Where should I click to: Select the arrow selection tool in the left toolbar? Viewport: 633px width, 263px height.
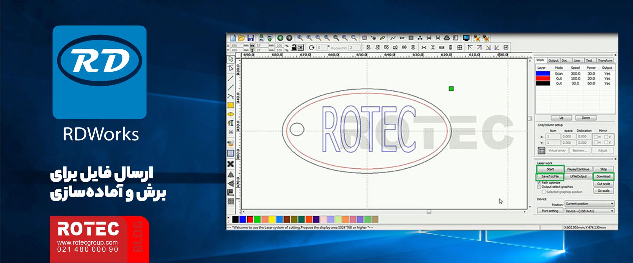coord(231,59)
